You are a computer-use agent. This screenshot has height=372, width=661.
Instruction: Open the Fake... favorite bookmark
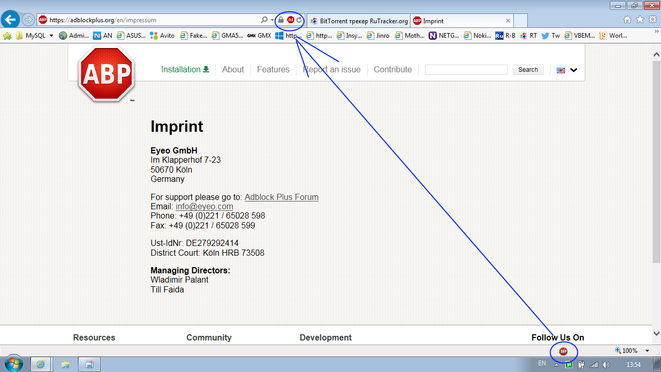(193, 36)
